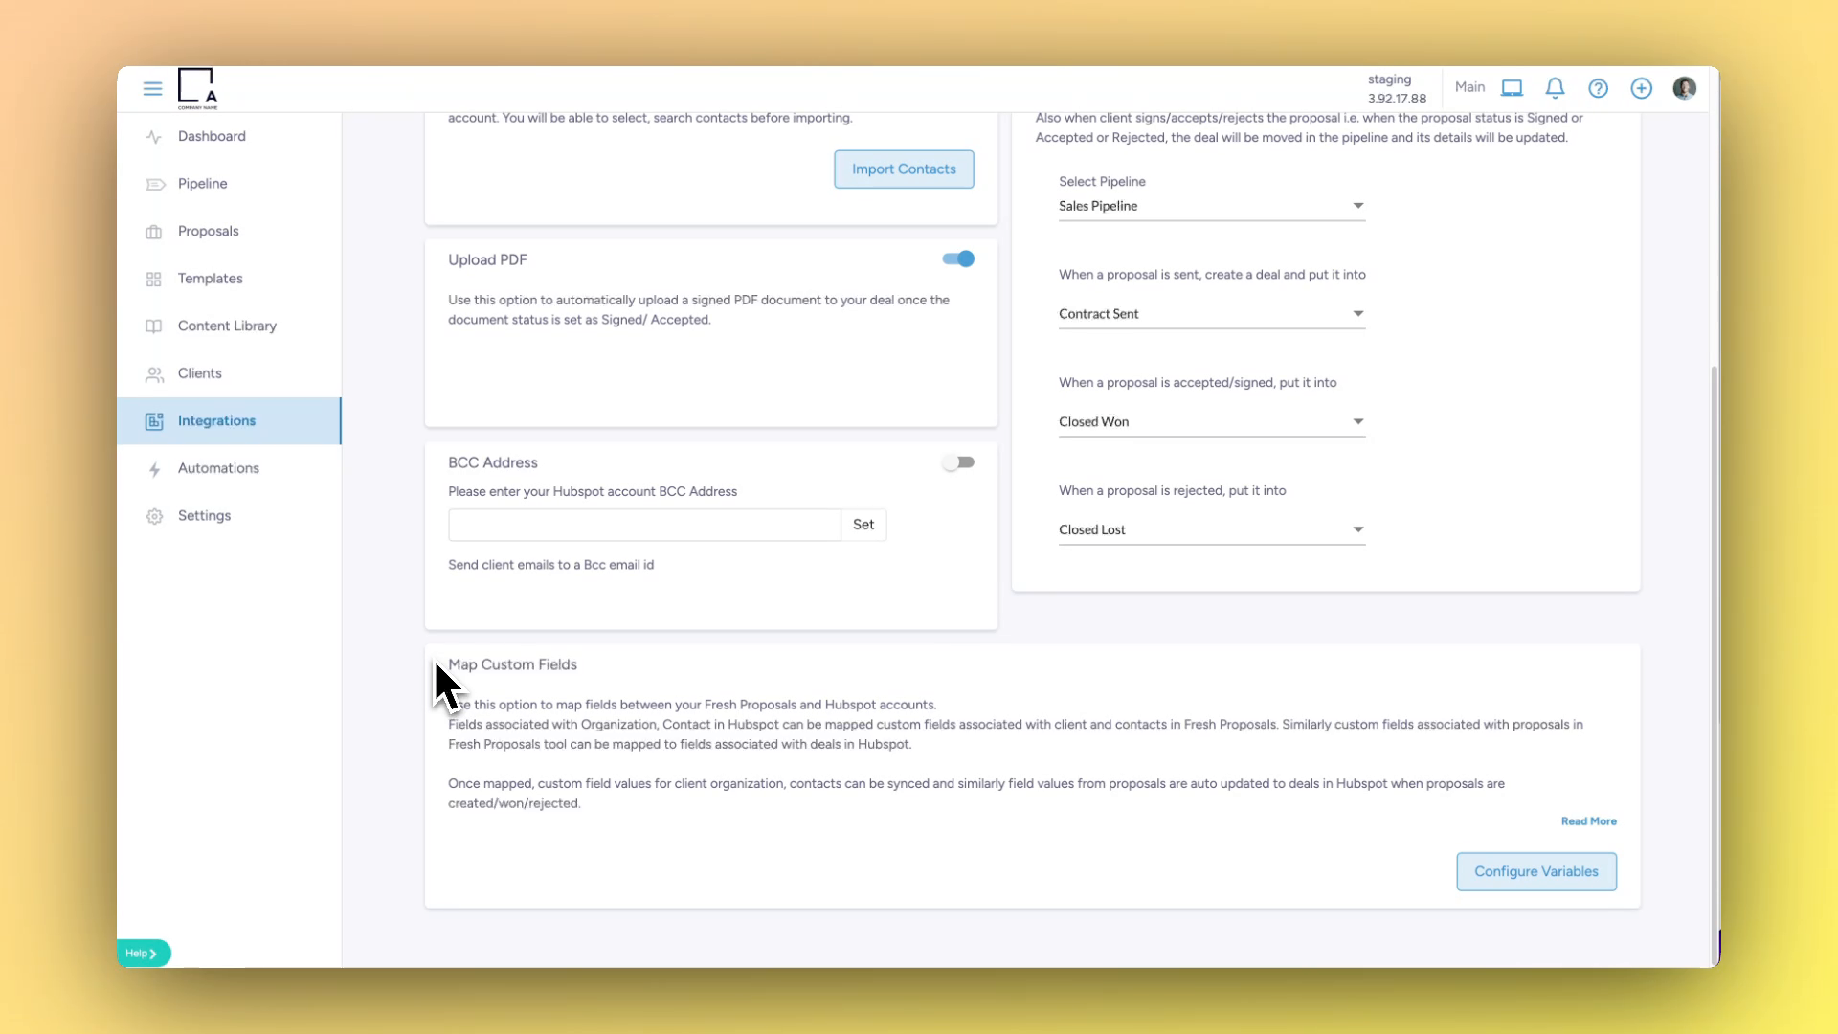Open the hamburger menu icon
Viewport: 1838px width, 1034px height.
coord(152,88)
